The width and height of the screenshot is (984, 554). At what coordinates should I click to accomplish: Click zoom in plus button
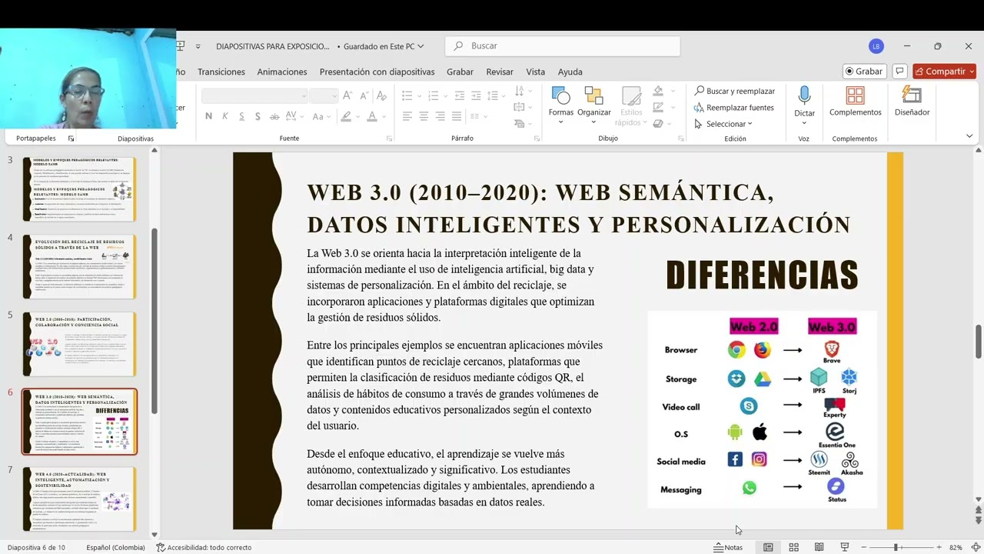pos(939,547)
